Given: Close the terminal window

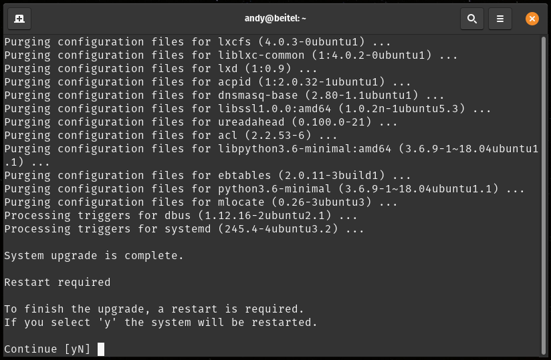Looking at the screenshot, I should point(532,18).
